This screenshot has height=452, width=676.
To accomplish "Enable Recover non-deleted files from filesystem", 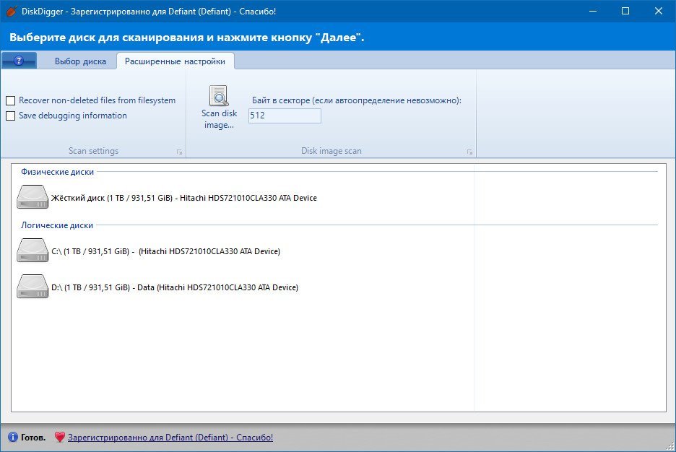I will tap(10, 101).
